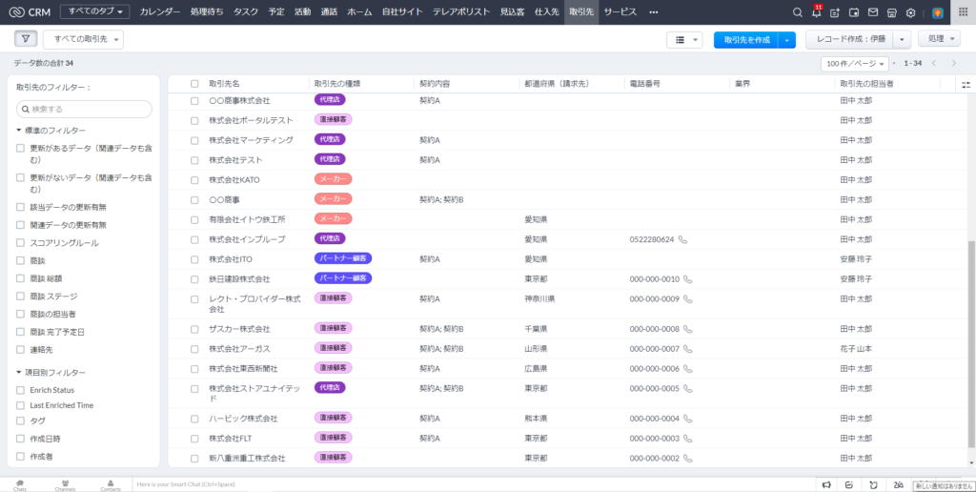Open Channels in the bottom bar
Viewport: 976px width, 492px height.
65,484
